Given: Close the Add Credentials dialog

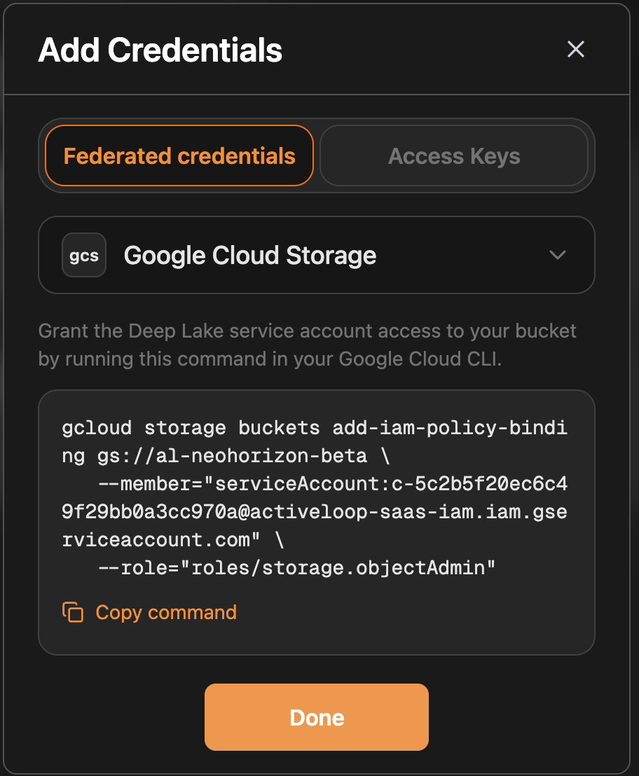Looking at the screenshot, I should pos(576,49).
